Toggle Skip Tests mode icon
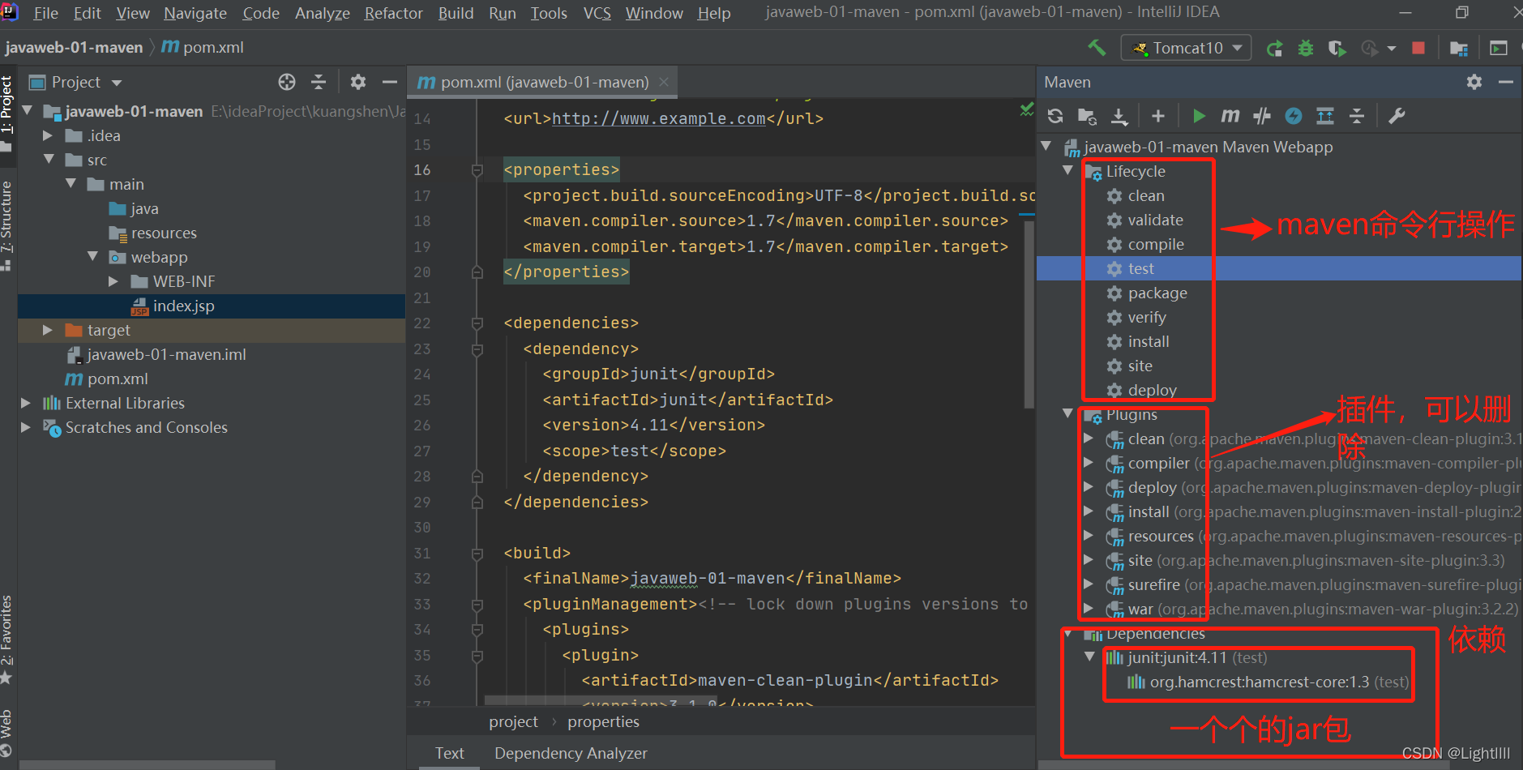The width and height of the screenshot is (1523, 770). 1262,116
